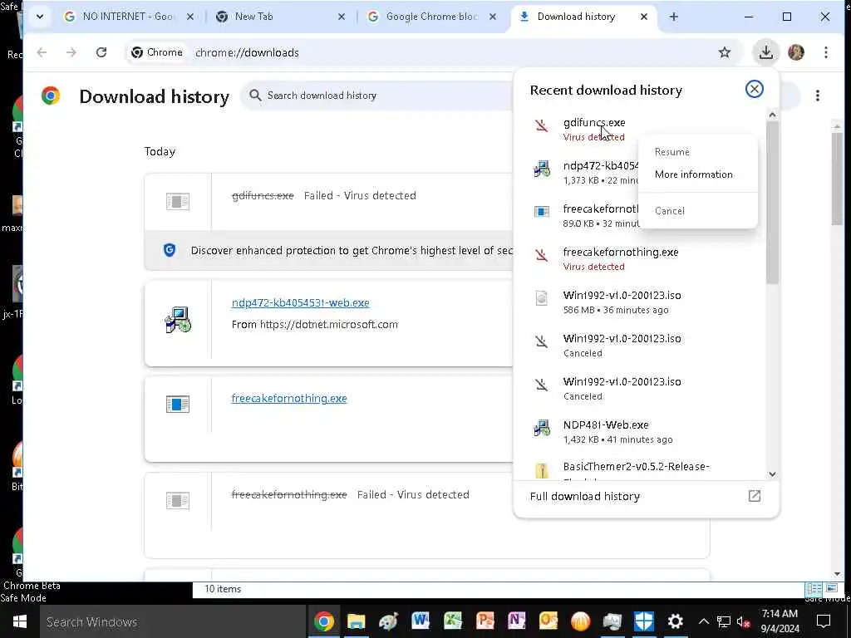Screen dimensions: 851x638
Task: Click the gdifuncs.exe blocked download icon
Action: 541,126
